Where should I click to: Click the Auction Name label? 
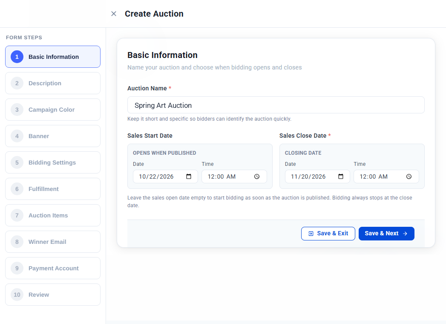coord(147,88)
